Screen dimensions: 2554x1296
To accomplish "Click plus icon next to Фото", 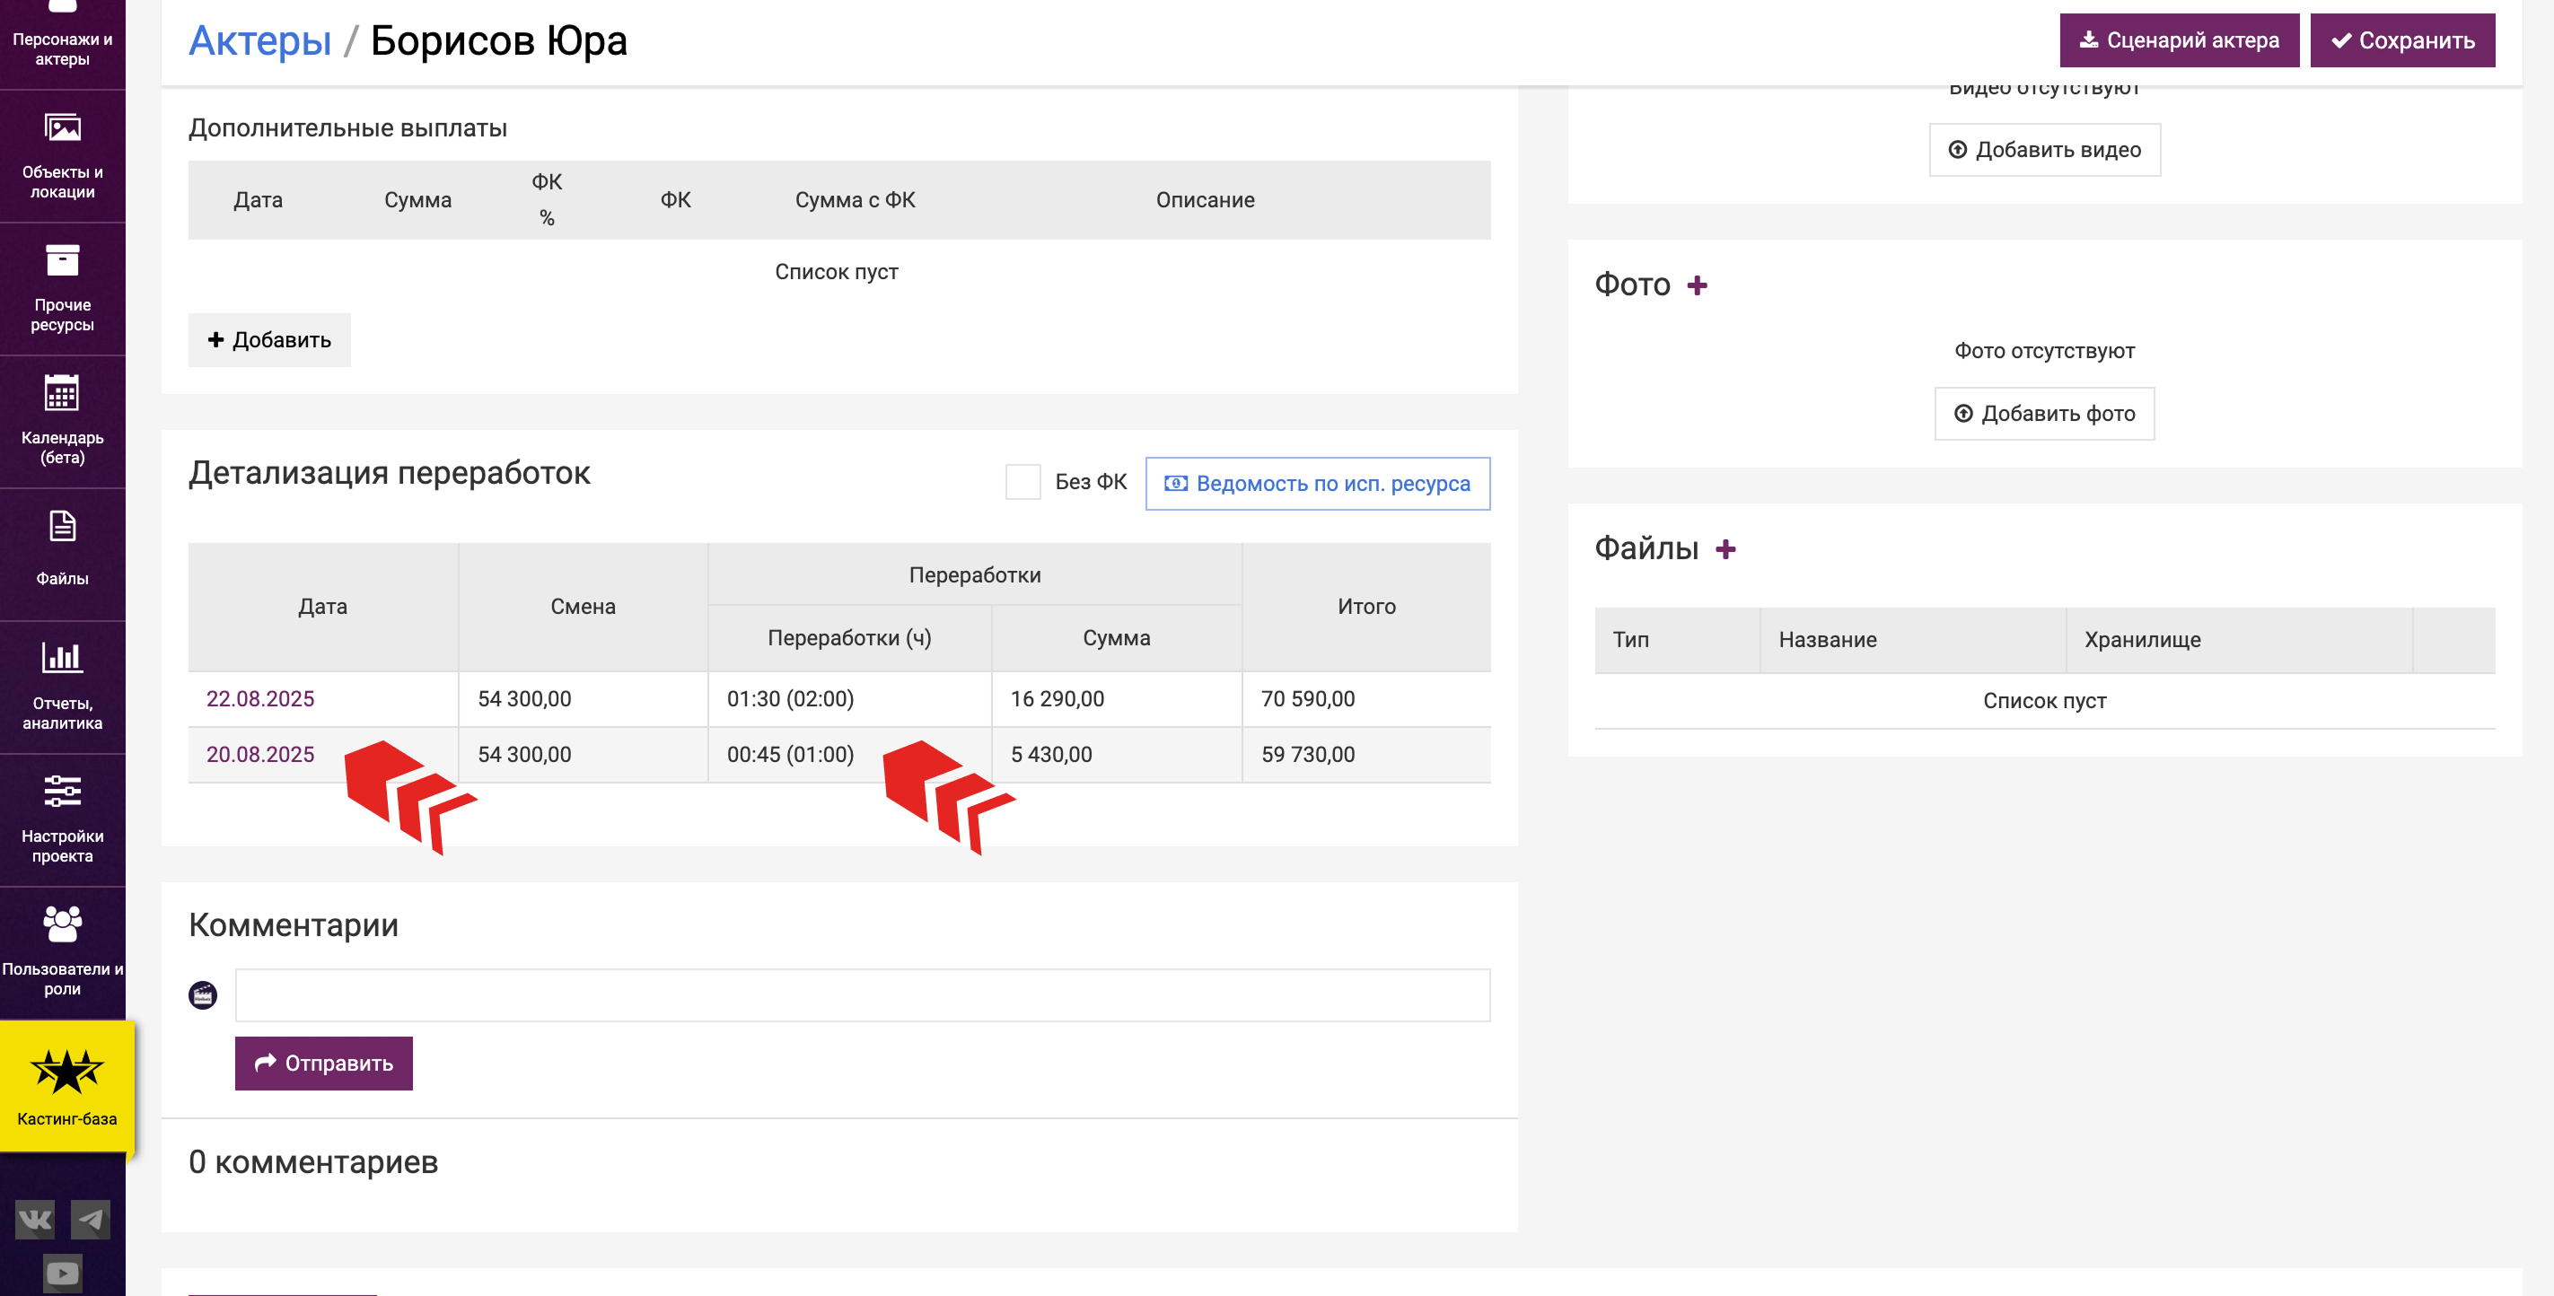I will (x=1698, y=285).
